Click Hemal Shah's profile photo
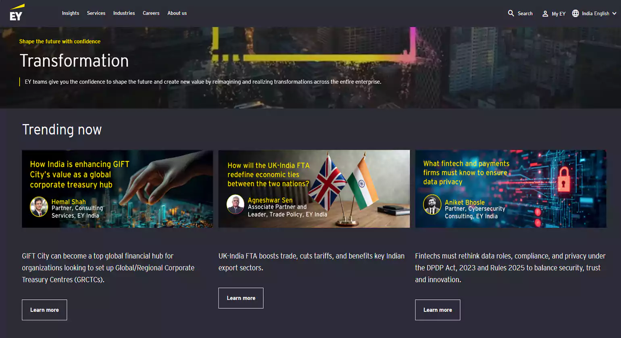Image resolution: width=621 pixels, height=338 pixels. 39,207
